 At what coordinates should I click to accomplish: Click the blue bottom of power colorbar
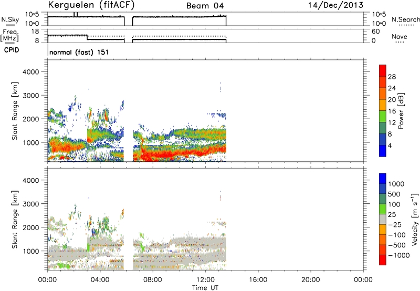(x=383, y=151)
